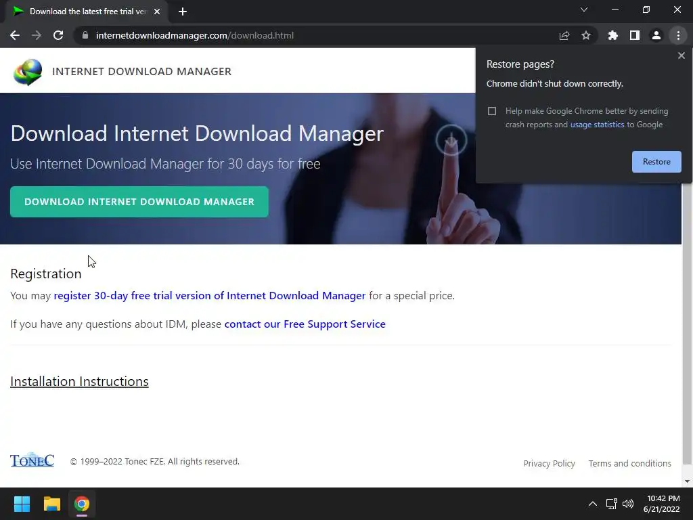693x520 pixels.
Task: Open the tab search dropdown arrow
Action: tap(584, 9)
